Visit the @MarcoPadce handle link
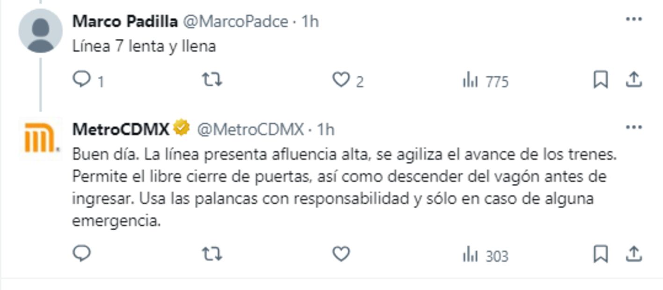 click(x=235, y=21)
